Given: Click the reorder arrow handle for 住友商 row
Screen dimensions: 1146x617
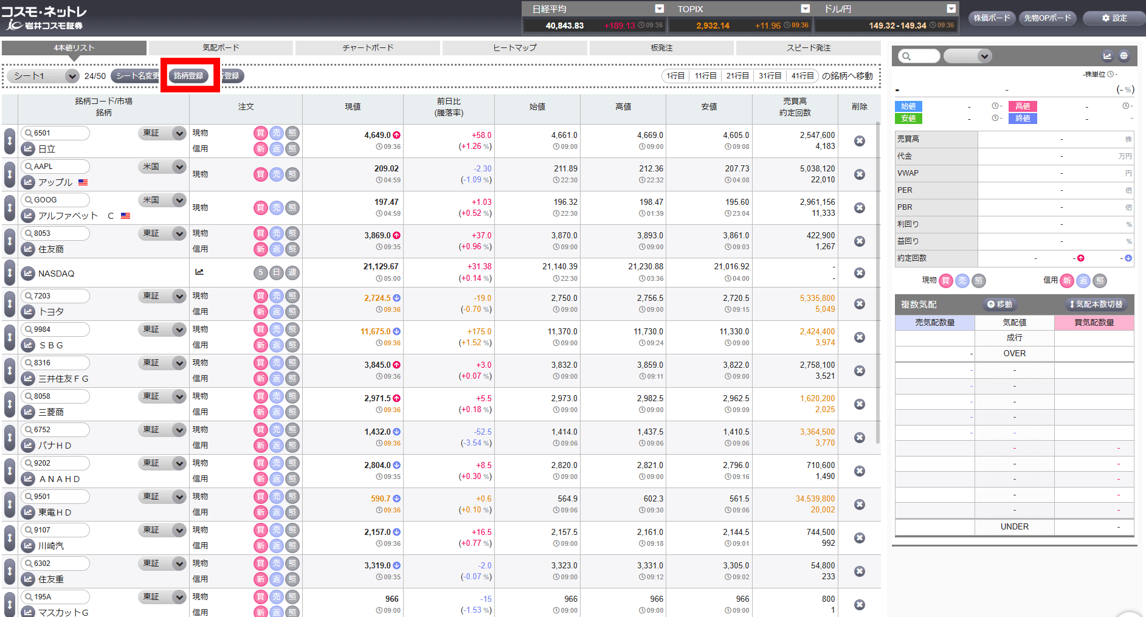Looking at the screenshot, I should pyautogui.click(x=10, y=241).
